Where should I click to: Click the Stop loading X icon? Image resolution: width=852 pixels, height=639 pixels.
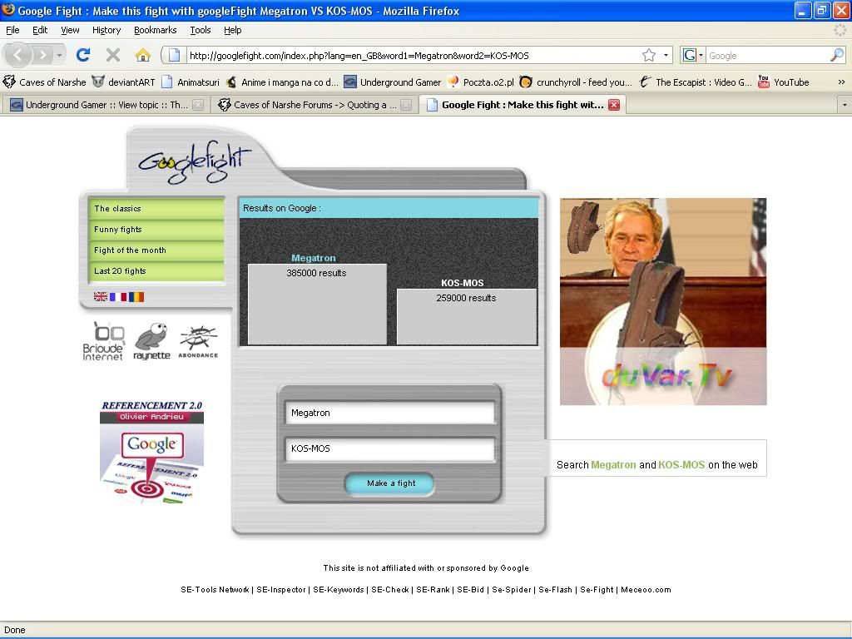[x=113, y=55]
